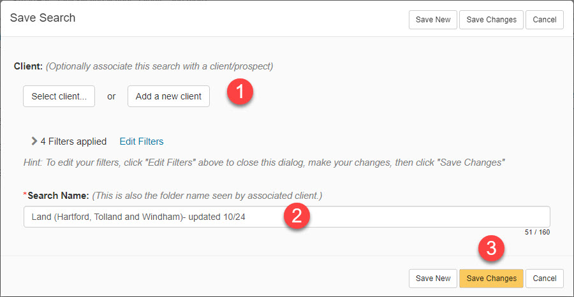The image size is (574, 297).
Task: Click the italic hint about editing filters
Action: [x=264, y=163]
